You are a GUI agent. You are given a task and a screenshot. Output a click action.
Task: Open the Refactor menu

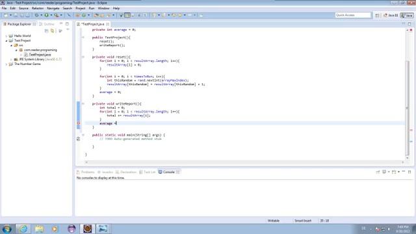(38, 8)
